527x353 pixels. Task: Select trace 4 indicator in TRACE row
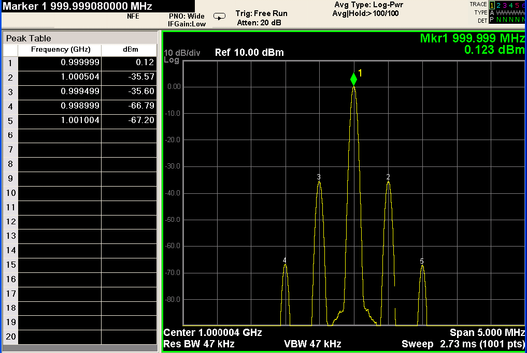pos(511,5)
